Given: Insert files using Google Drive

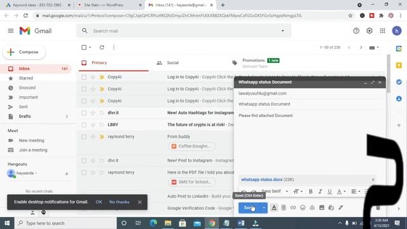Looking at the screenshot, I should point(312,207).
